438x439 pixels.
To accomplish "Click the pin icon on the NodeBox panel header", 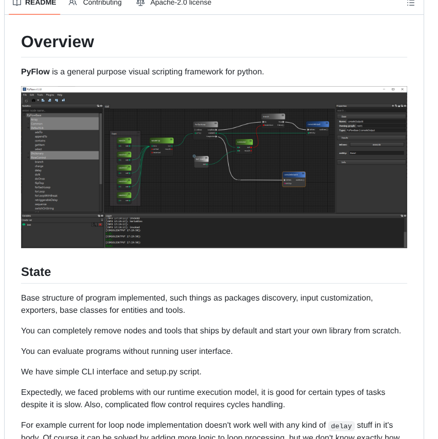I will (98, 105).
